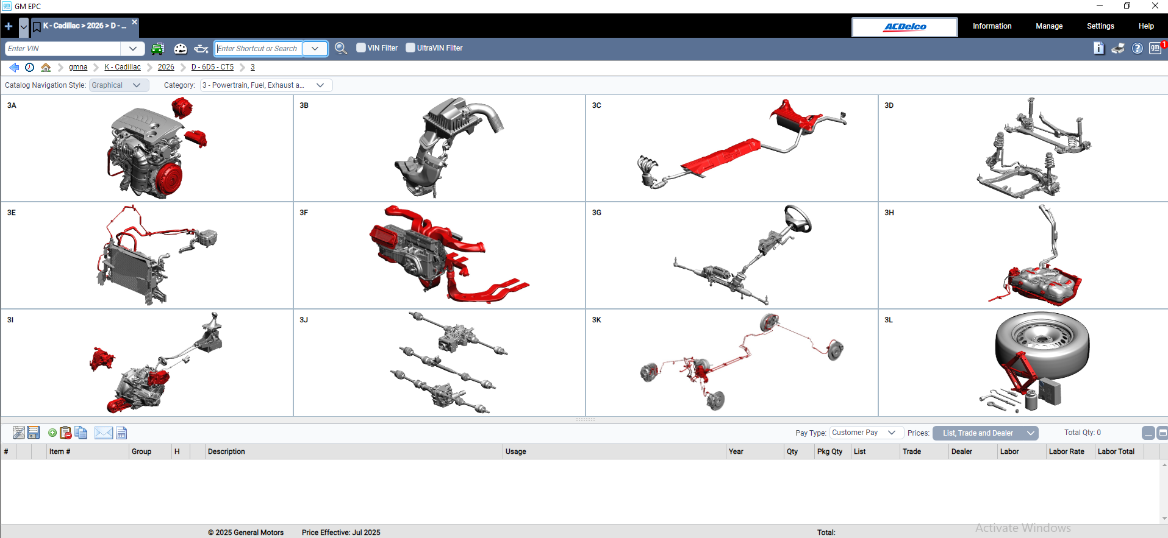Open the shortcut search dropdown arrow
Screen dimensions: 1168x538
(x=315, y=49)
